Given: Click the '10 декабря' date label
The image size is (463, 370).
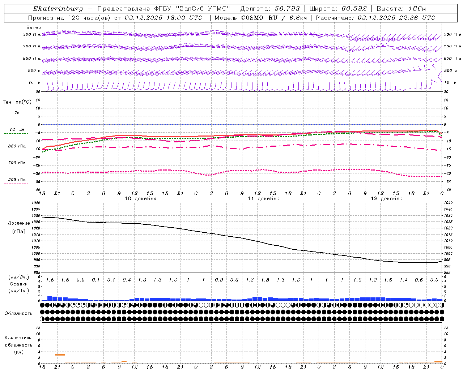Looking at the screenshot, I should pos(141,199).
